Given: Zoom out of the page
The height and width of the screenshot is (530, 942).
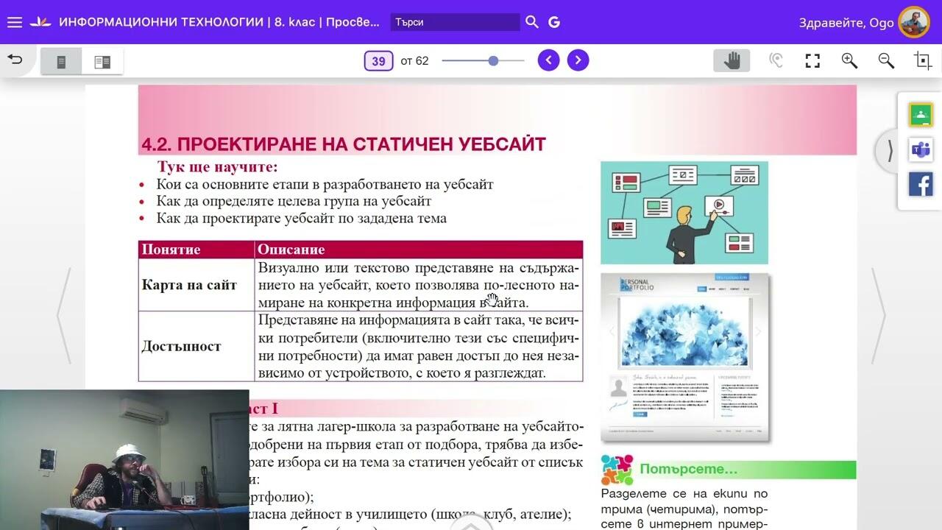Looking at the screenshot, I should pos(886,61).
